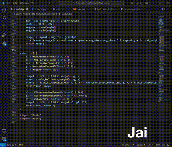Open the Explorer view in the activity bar
This screenshot has height=147, width=172.
coord(4,10)
